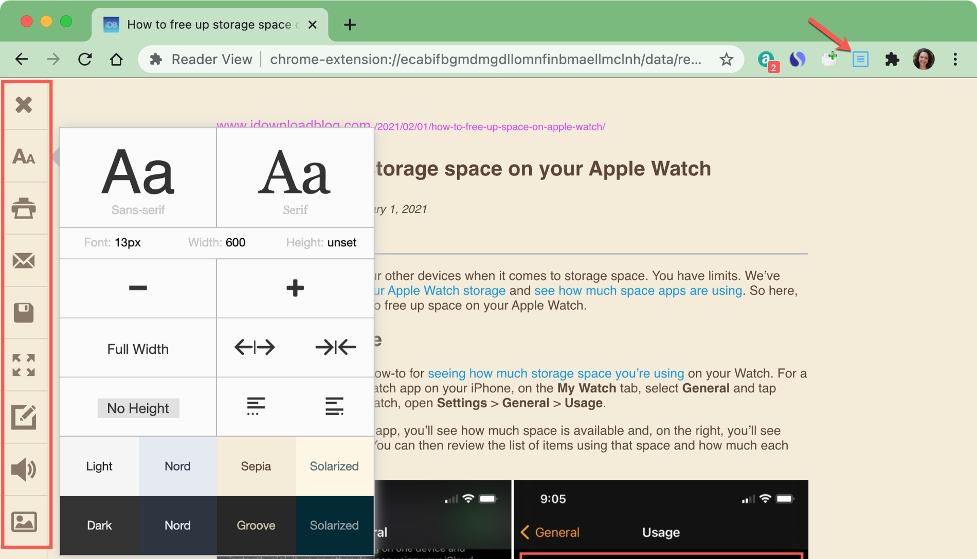977x559 pixels.
Task: Toggle article images with the picture icon
Action: pyautogui.click(x=24, y=521)
